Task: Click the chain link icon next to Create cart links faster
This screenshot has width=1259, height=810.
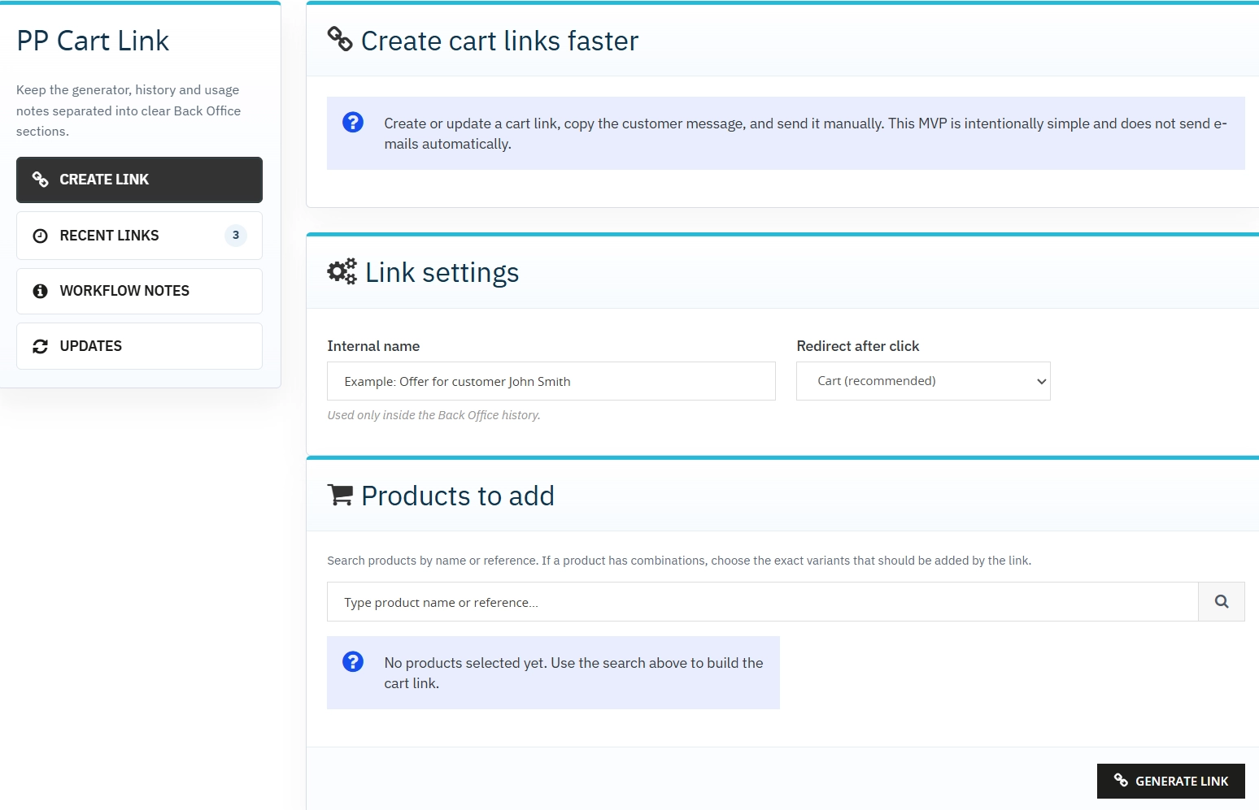Action: pos(340,38)
